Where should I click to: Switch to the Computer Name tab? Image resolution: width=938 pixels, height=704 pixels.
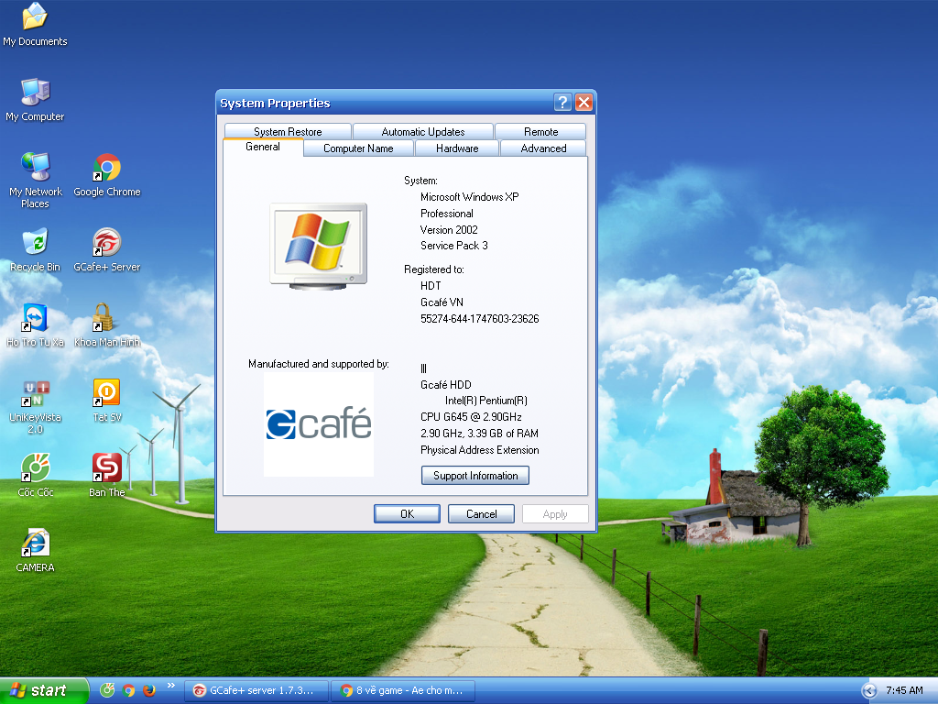click(358, 148)
